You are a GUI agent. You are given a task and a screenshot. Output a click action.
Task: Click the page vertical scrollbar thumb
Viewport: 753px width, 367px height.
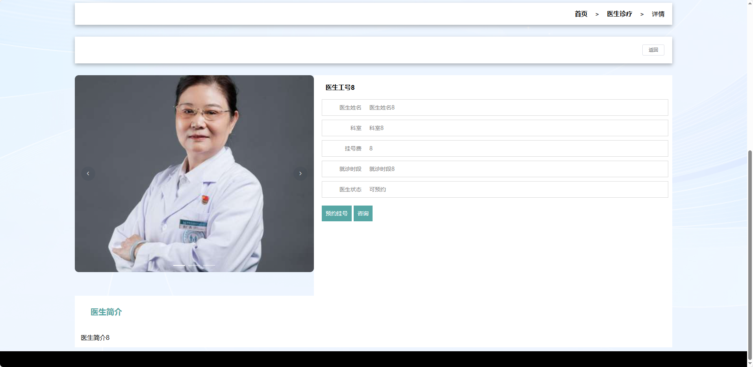[x=750, y=254]
